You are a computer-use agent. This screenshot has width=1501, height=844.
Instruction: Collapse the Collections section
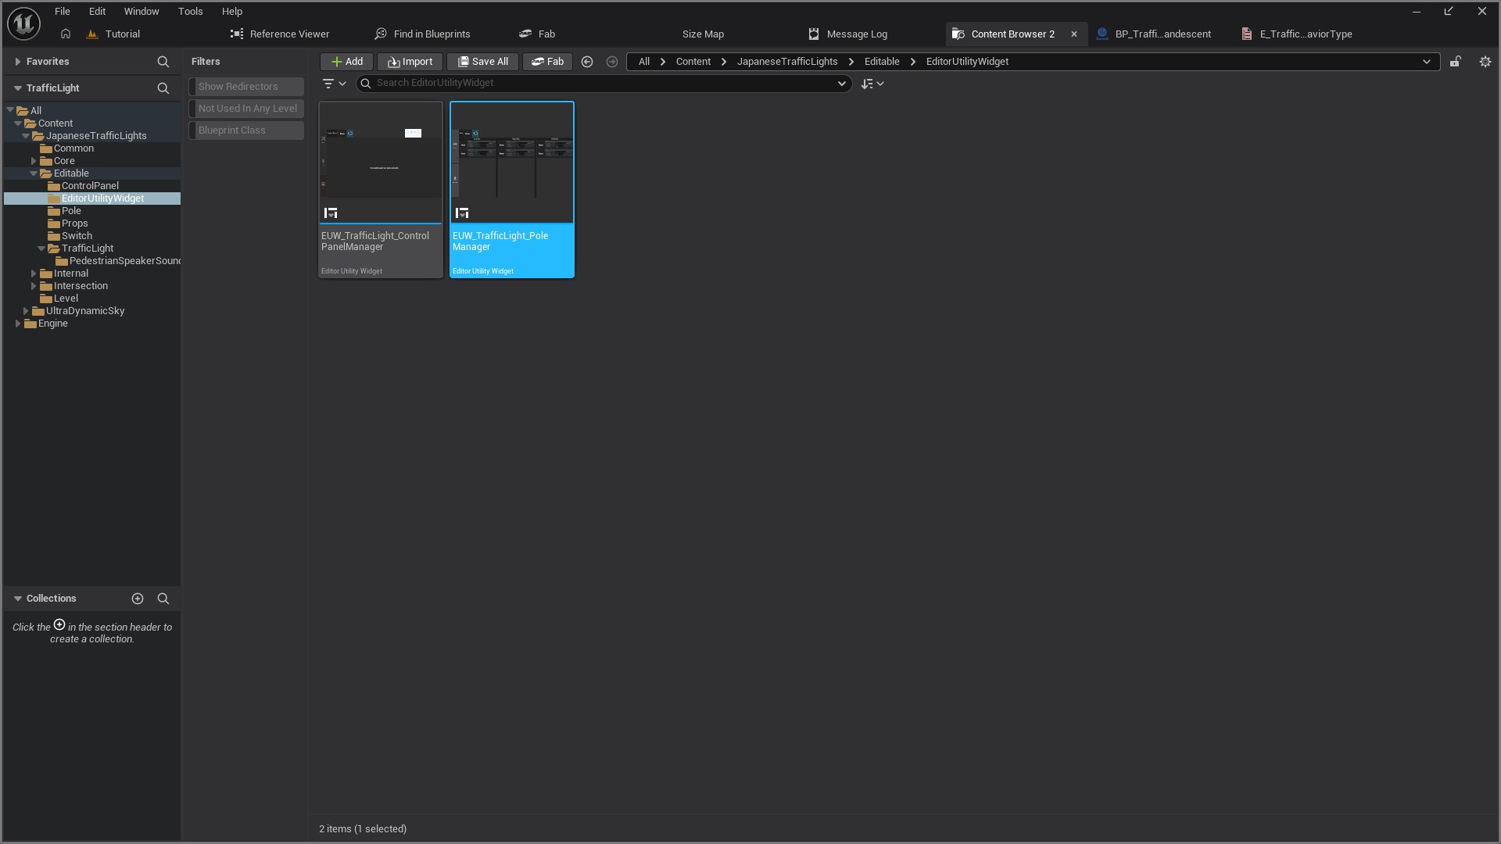17,599
